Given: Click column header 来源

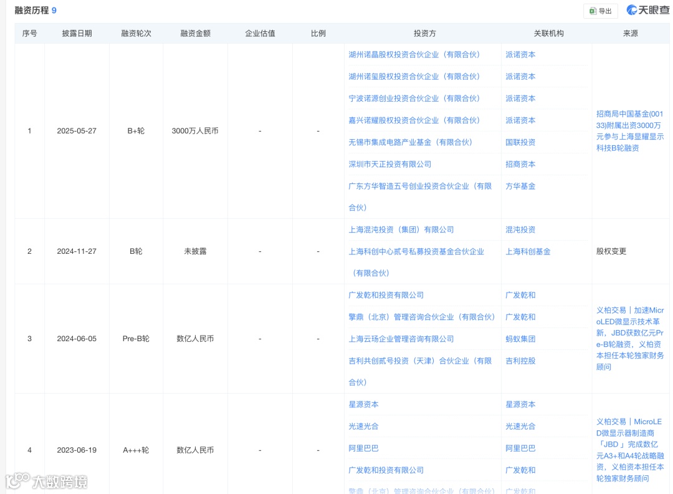Looking at the screenshot, I should pyautogui.click(x=631, y=34).
